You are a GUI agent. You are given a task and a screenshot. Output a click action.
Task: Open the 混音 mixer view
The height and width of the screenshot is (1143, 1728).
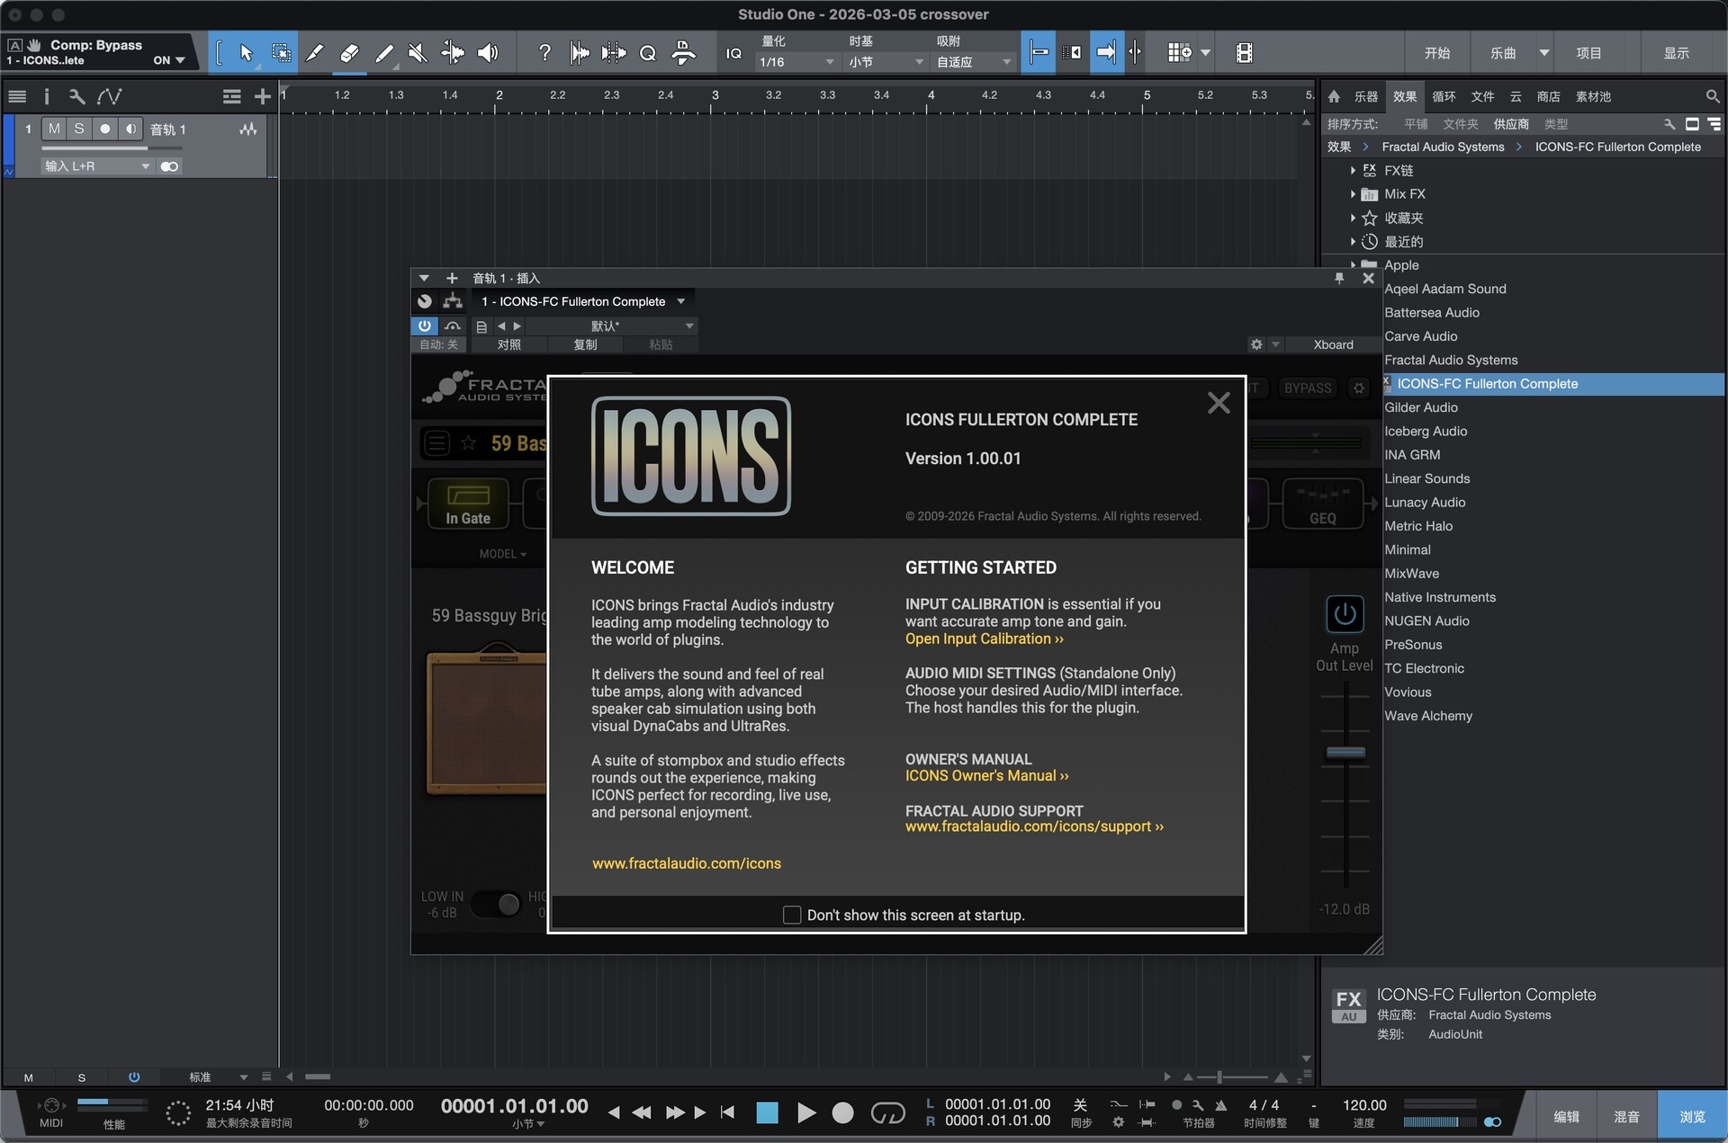click(x=1625, y=1116)
